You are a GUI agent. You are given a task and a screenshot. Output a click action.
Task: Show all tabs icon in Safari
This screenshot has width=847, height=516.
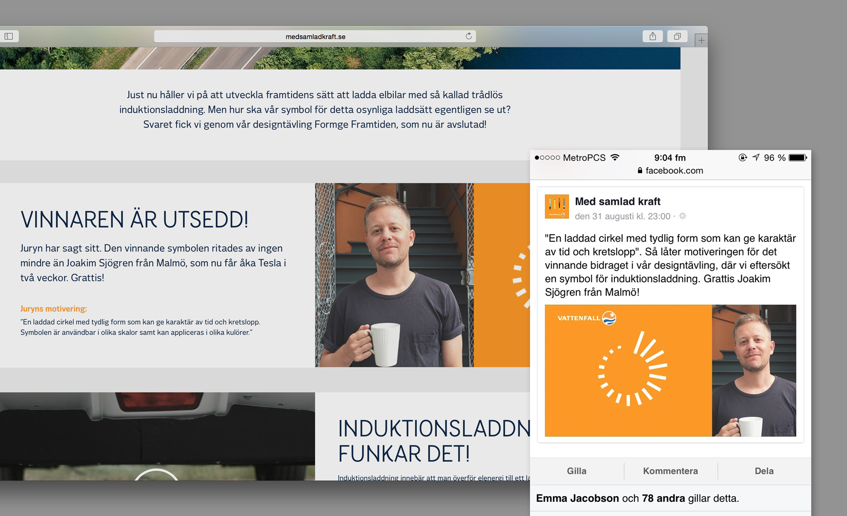pos(677,36)
